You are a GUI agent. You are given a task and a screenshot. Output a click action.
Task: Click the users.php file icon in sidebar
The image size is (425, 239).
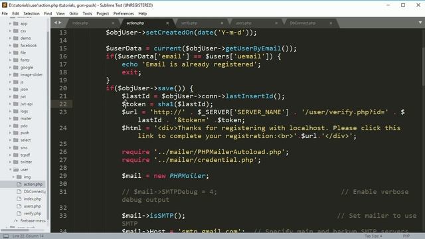pyautogui.click(x=19, y=206)
